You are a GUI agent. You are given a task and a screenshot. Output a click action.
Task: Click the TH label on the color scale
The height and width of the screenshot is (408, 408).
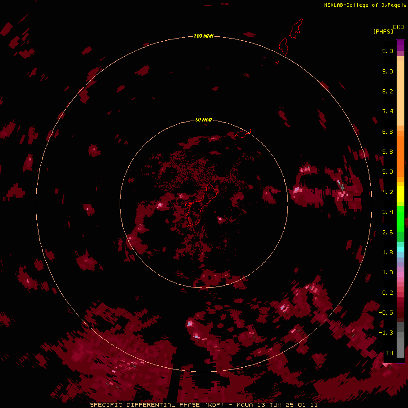389,353
